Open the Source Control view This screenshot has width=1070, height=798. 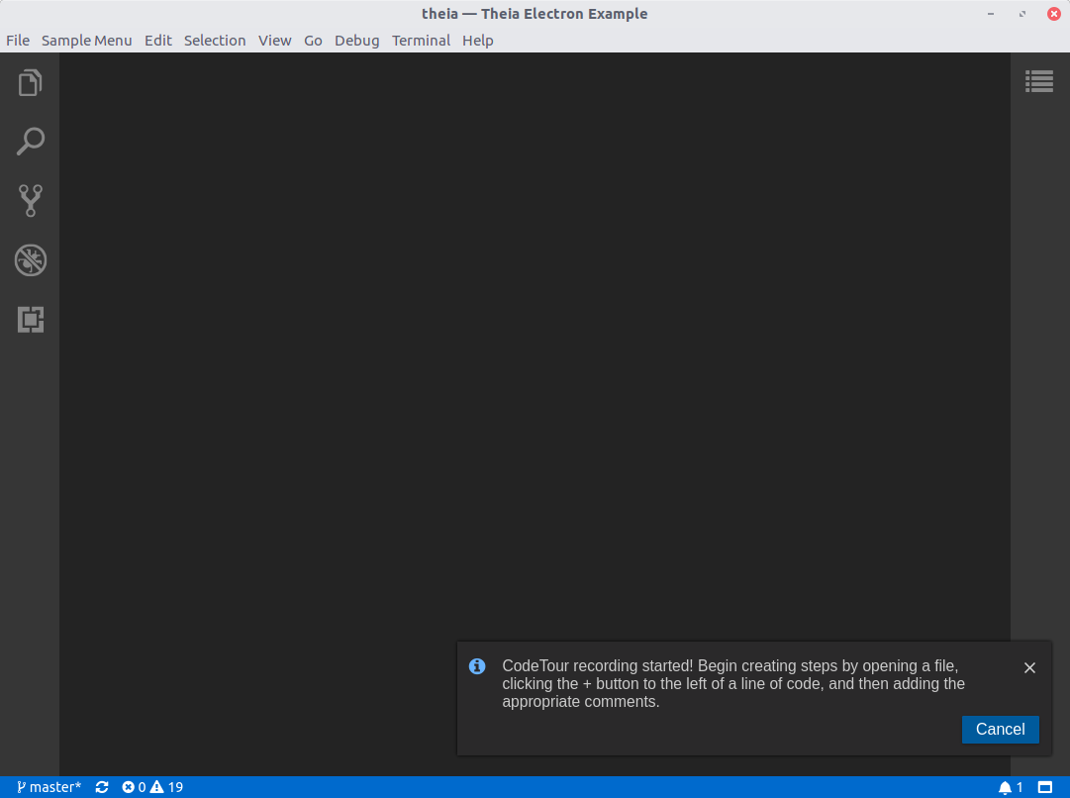30,201
